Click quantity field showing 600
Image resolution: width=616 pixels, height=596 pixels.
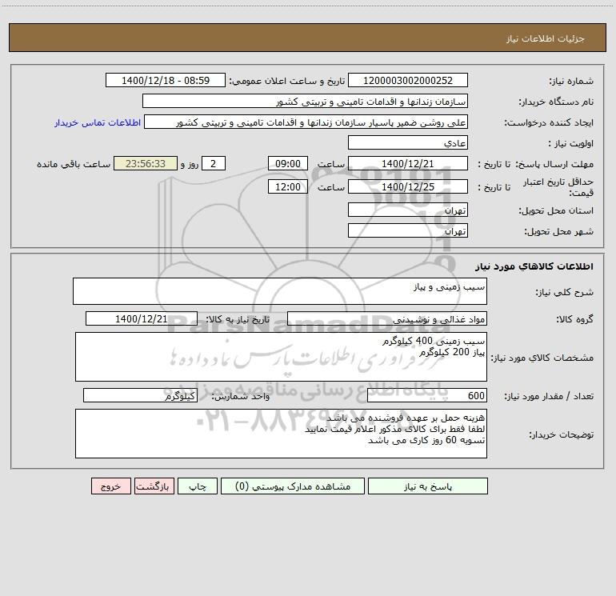(x=427, y=395)
